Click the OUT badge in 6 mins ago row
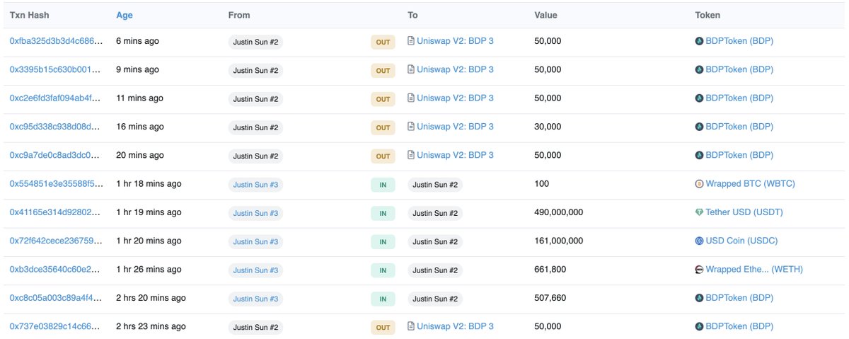The image size is (849, 339). 383,42
